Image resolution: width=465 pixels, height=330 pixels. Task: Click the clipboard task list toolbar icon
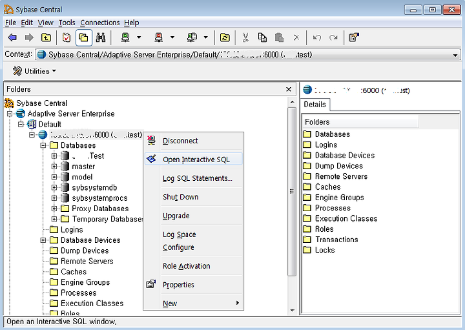[x=67, y=37]
